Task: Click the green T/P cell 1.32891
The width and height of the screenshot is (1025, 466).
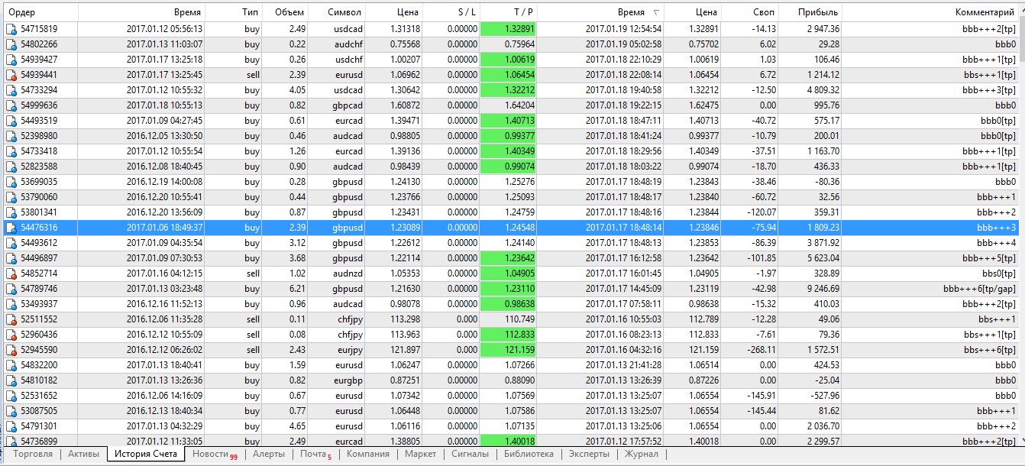Action: 509,29
